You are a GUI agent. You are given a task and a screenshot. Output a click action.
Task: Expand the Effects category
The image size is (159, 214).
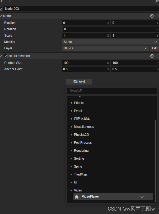click(71, 103)
